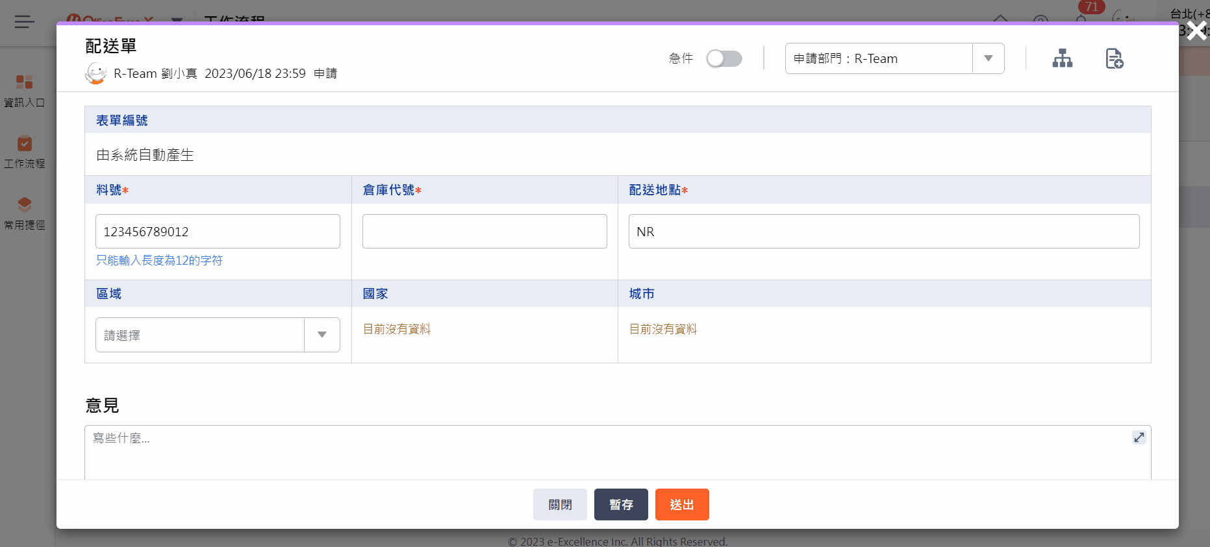Click the 意見 comment text area
This screenshot has height=547, width=1210.
click(618, 452)
